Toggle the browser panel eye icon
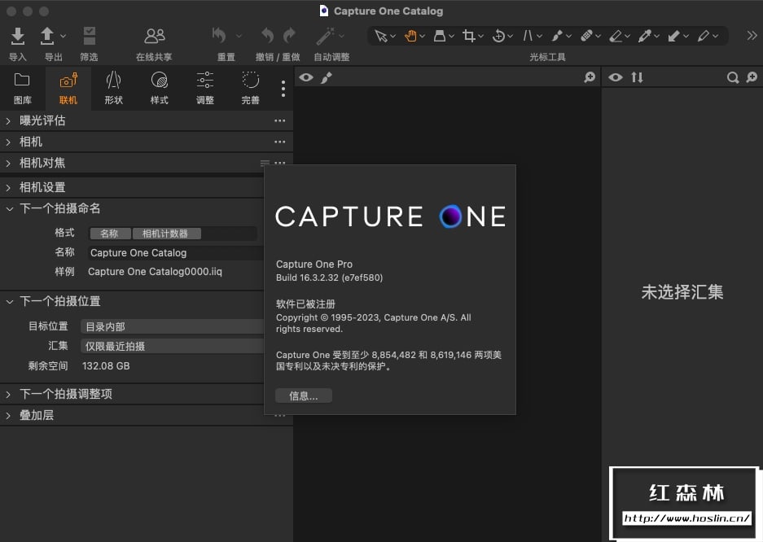The height and width of the screenshot is (542, 763). coord(616,77)
